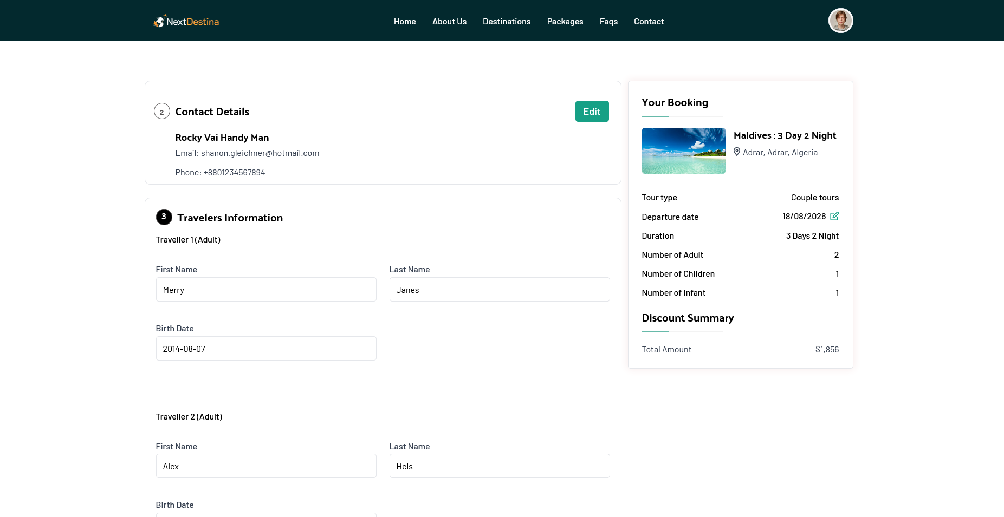Click the Your Booking heading

[x=675, y=103]
